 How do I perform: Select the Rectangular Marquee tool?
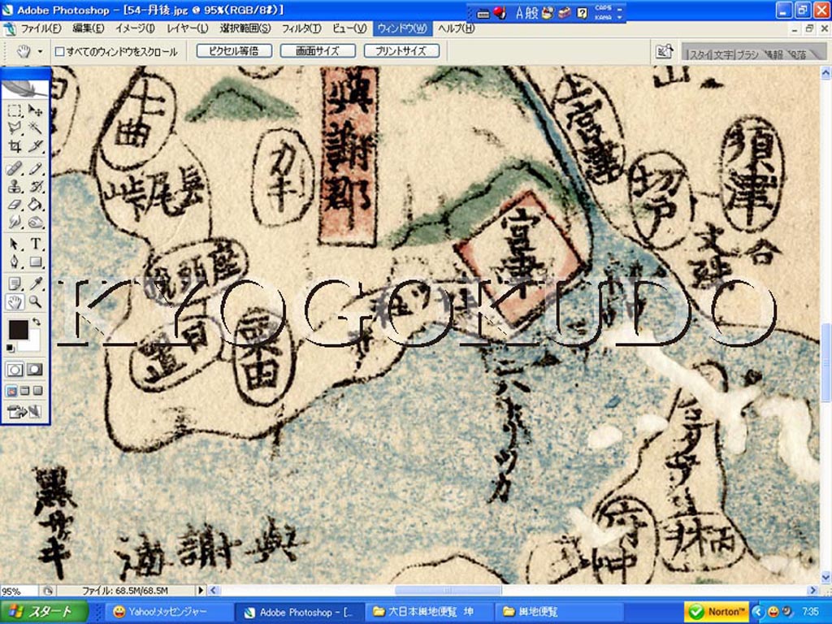[x=15, y=110]
